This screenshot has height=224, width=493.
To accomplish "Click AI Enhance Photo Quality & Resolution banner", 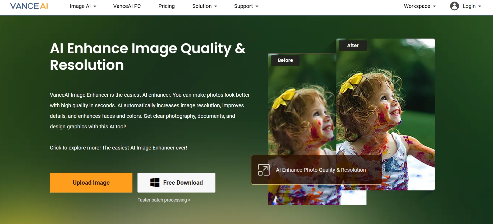I will pos(316,170).
